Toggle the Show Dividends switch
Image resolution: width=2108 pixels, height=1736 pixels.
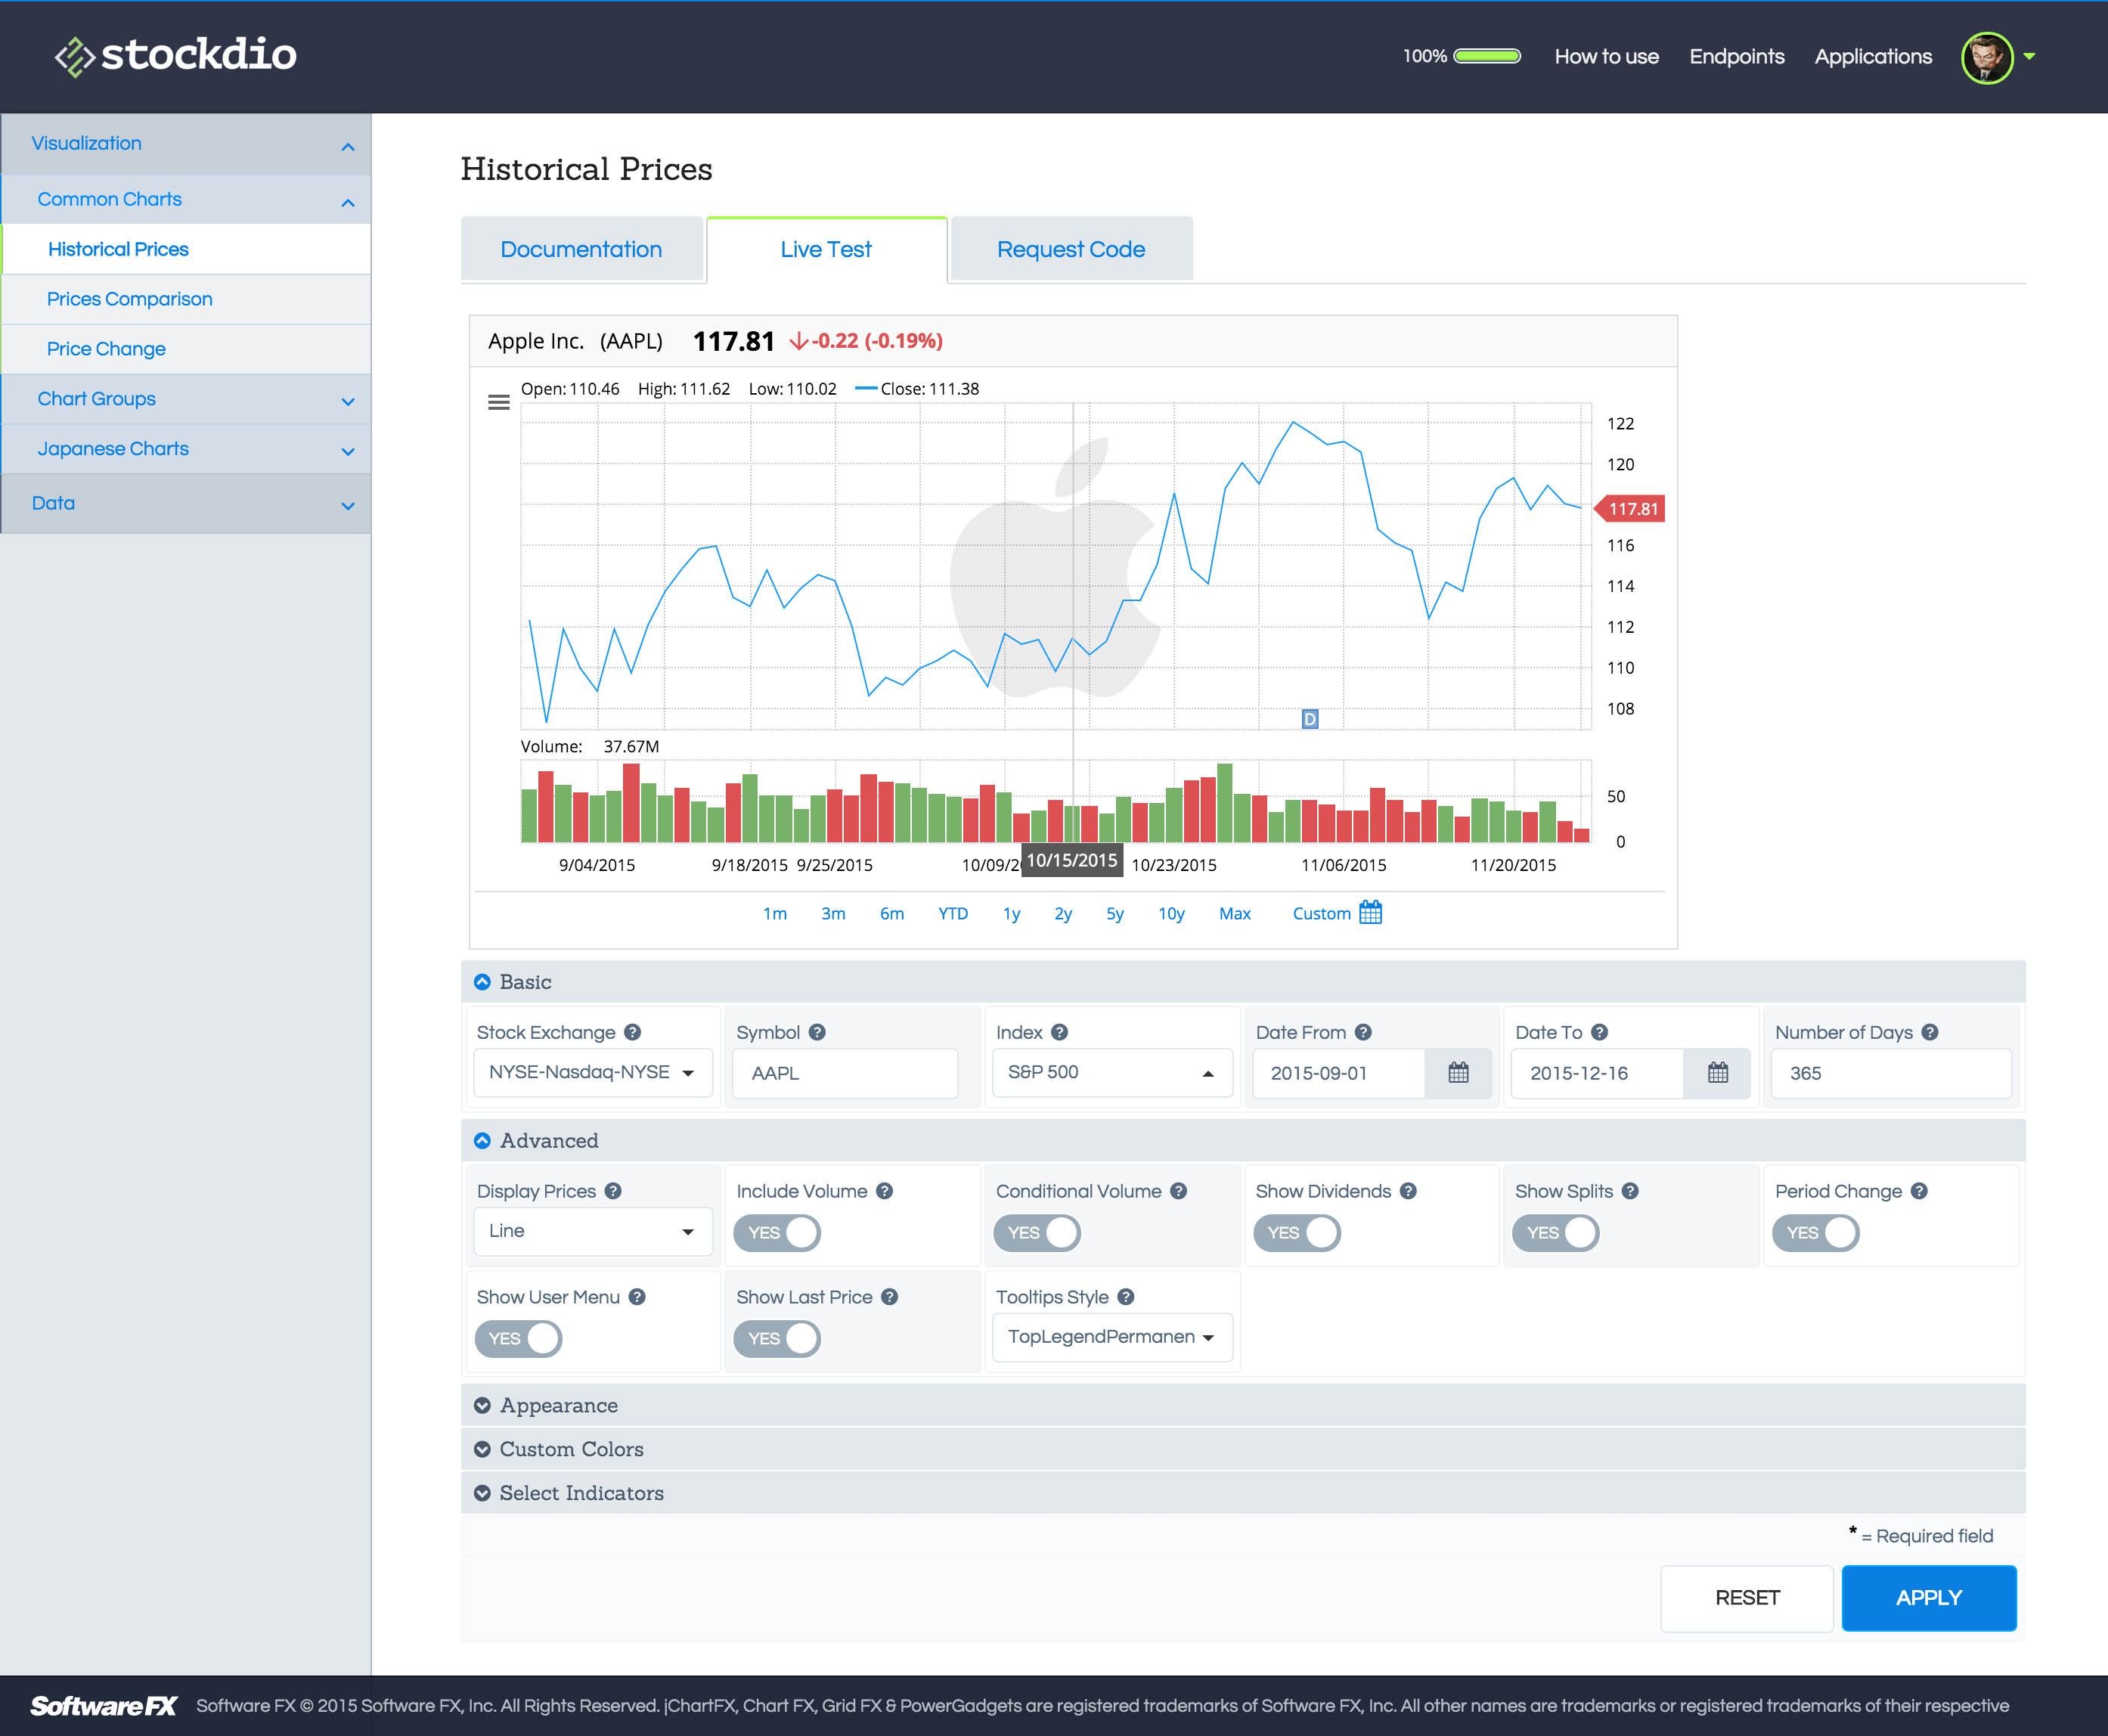[1297, 1233]
